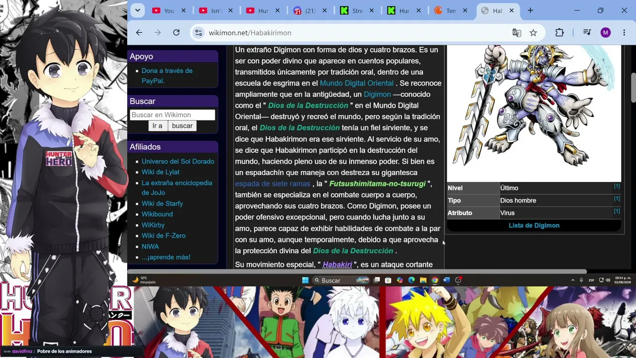
Task: Click the address bar URL wikimon.net/Habakirimon
Action: [250, 33]
